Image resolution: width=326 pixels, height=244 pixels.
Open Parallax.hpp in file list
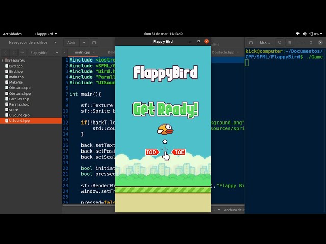(x=19, y=104)
